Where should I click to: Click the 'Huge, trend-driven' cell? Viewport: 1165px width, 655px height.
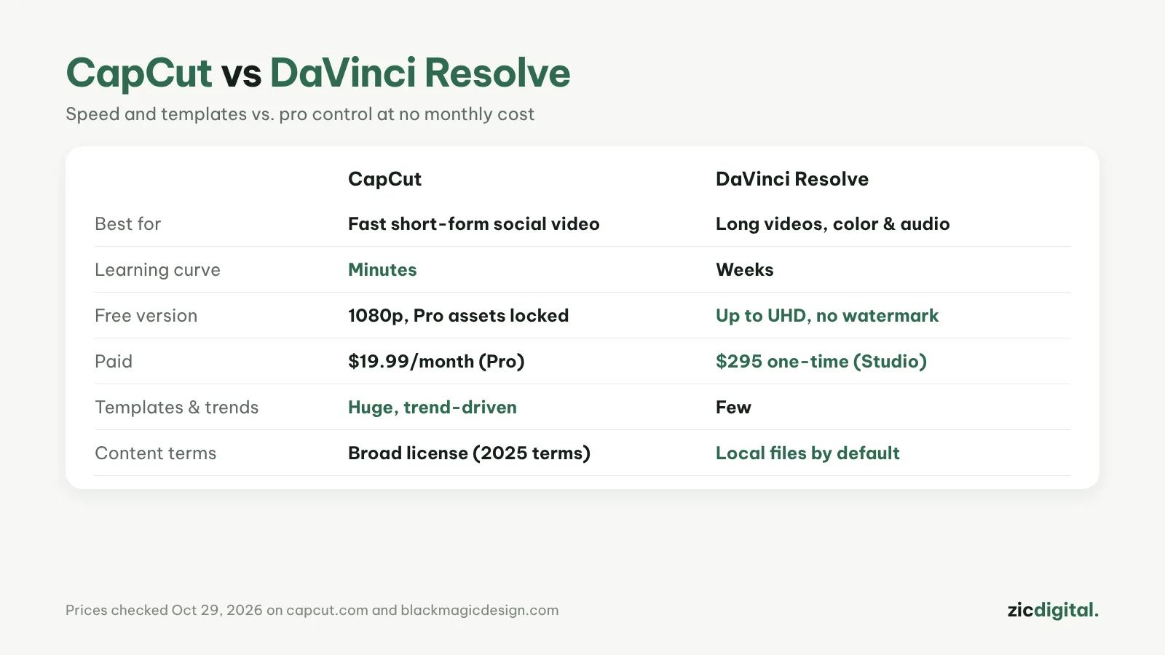(433, 408)
